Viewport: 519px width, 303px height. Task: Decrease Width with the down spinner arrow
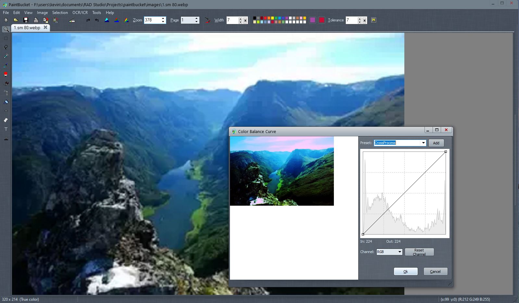tap(240, 22)
